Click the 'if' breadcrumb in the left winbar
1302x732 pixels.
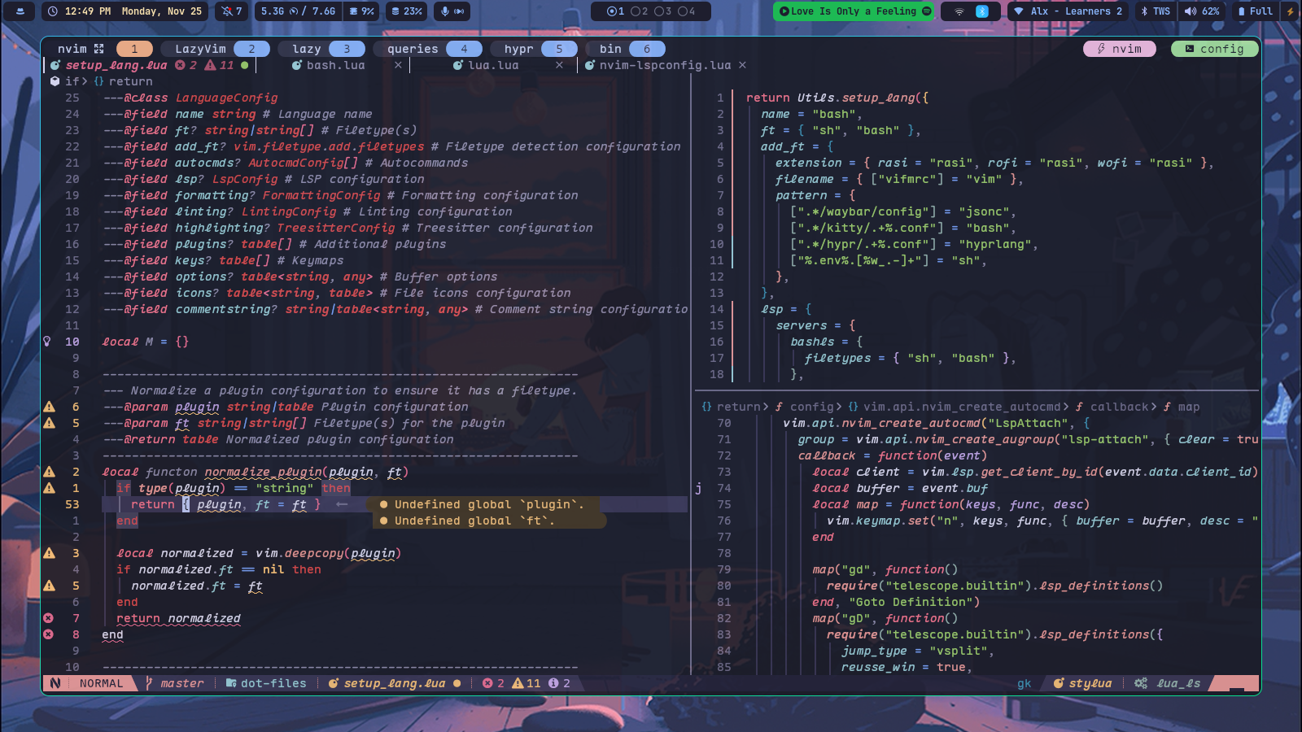pyautogui.click(x=72, y=81)
